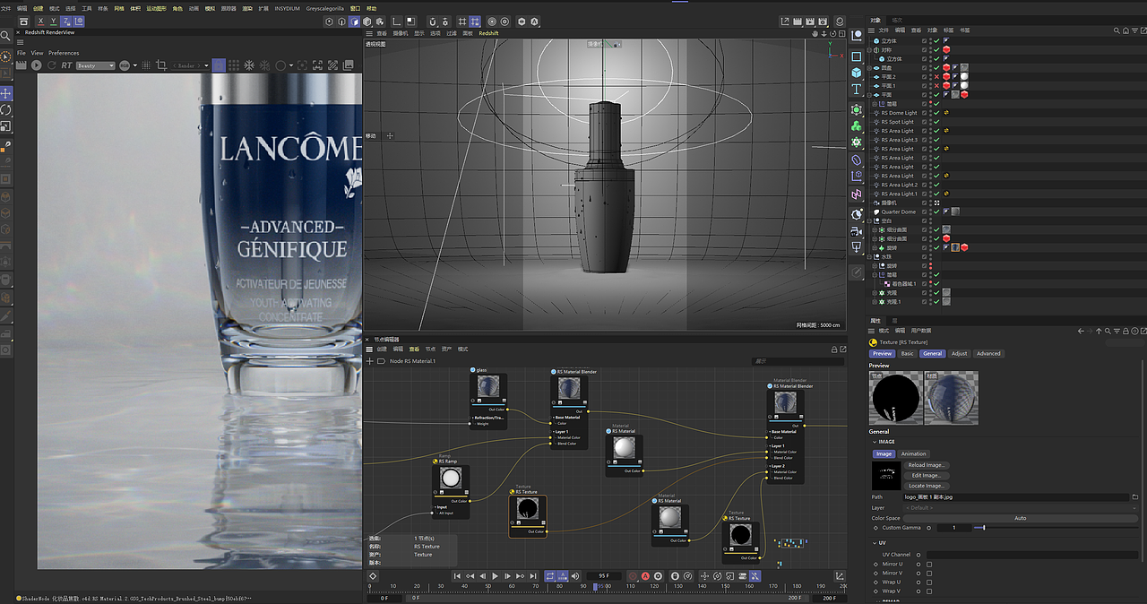This screenshot has height=604, width=1147.
Task: Select the RS Area Light.3 object row
Action: pyautogui.click(x=899, y=140)
